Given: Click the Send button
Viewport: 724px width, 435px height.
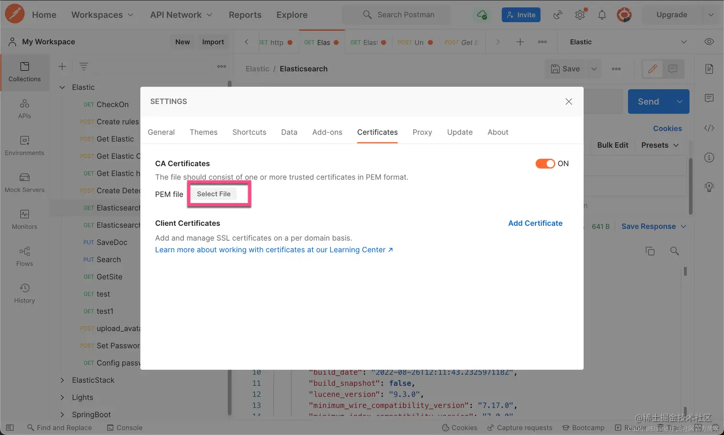Looking at the screenshot, I should (648, 101).
